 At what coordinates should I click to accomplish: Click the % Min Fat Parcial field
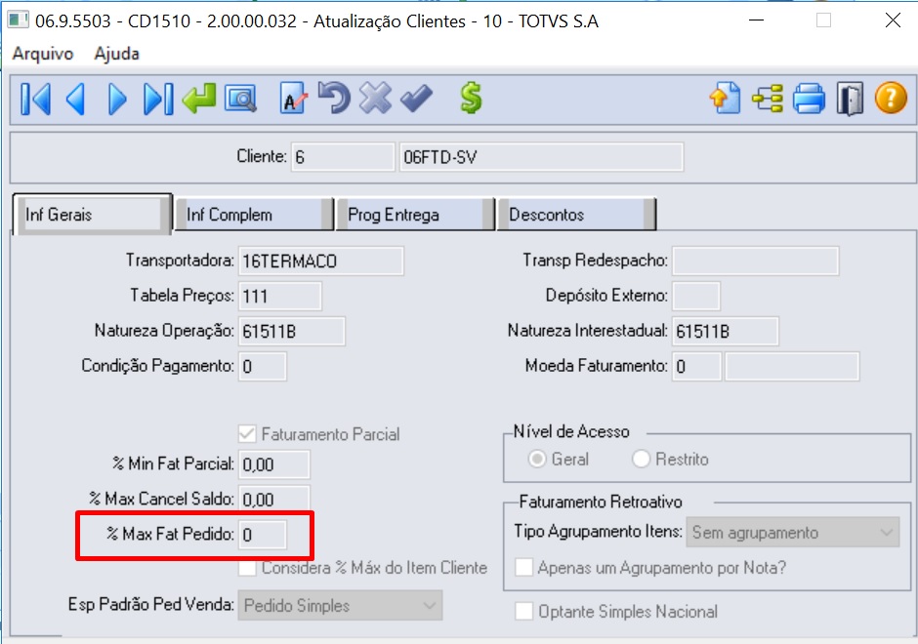point(274,464)
